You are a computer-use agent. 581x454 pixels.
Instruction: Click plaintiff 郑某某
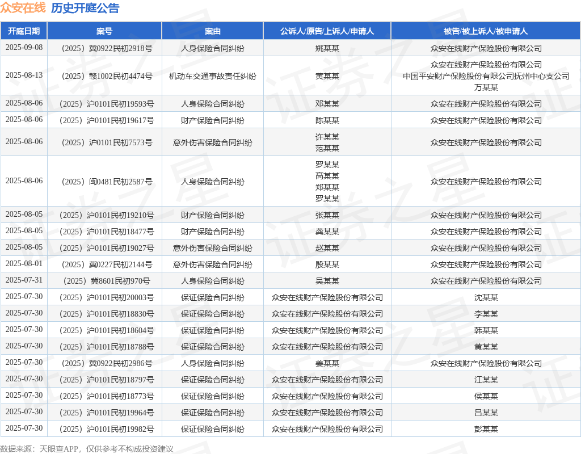(327, 187)
